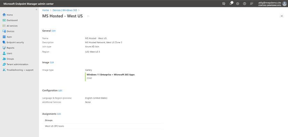Edit the Image section
The width and height of the screenshot is (288, 137).
coord(52,62)
